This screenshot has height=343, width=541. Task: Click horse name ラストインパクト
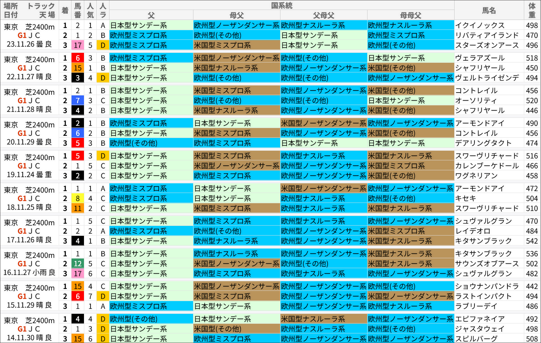tap(483, 296)
